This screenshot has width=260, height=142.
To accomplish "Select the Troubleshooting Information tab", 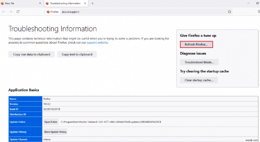I will pyautogui.click(x=66, y=3).
